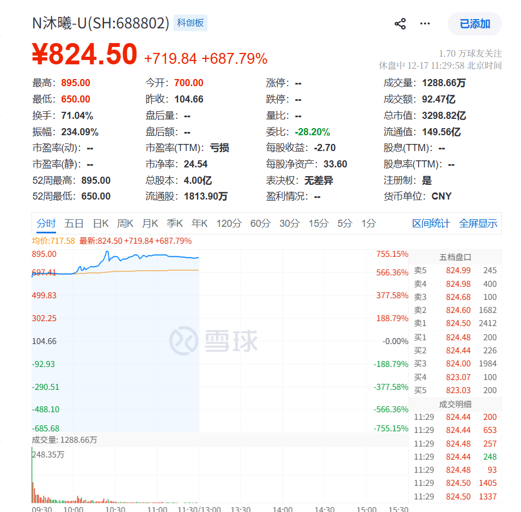The image size is (521, 512).
Task: Select the 120分 interval tab
Action: pyautogui.click(x=229, y=224)
